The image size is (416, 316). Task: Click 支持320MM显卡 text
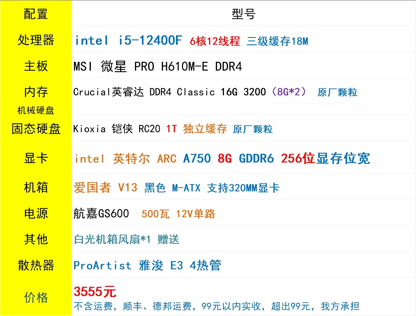243,188
